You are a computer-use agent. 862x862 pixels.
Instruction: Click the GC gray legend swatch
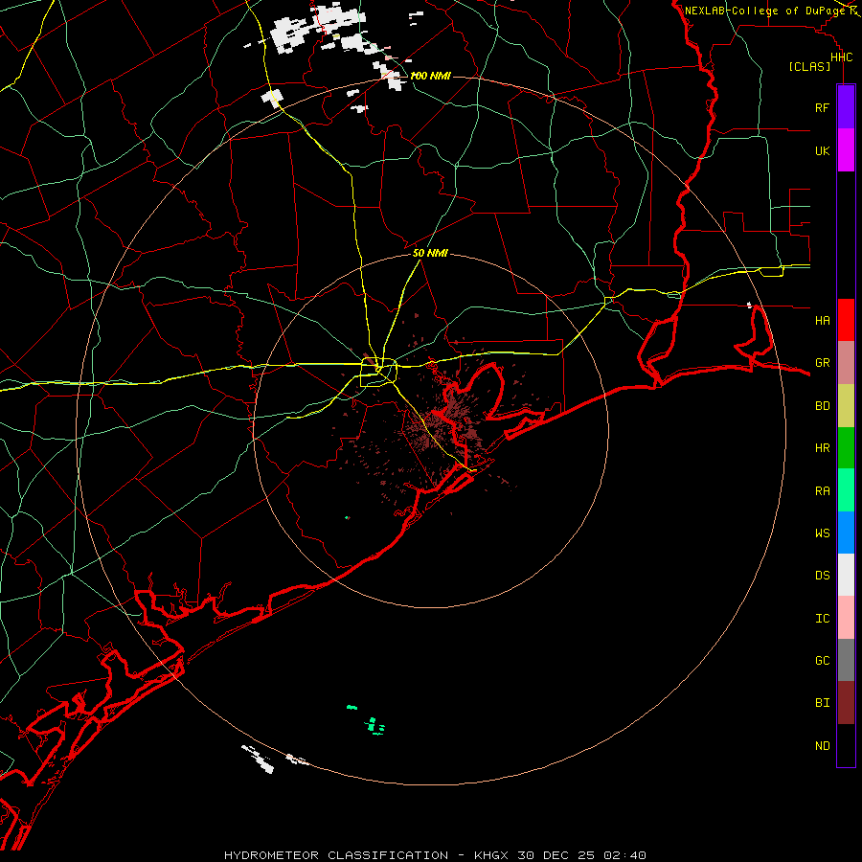click(x=846, y=660)
